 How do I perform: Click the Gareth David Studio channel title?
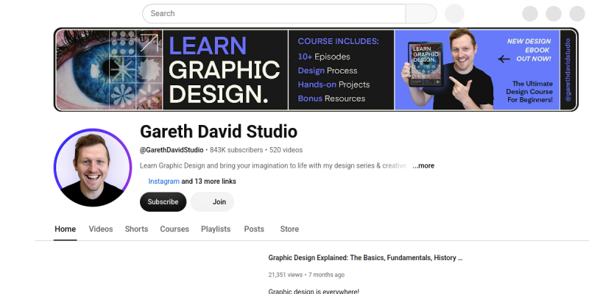click(x=219, y=132)
